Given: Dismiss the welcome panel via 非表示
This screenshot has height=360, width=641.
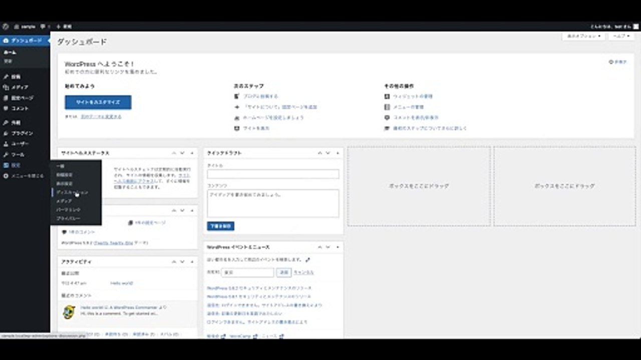Looking at the screenshot, I should 617,62.
